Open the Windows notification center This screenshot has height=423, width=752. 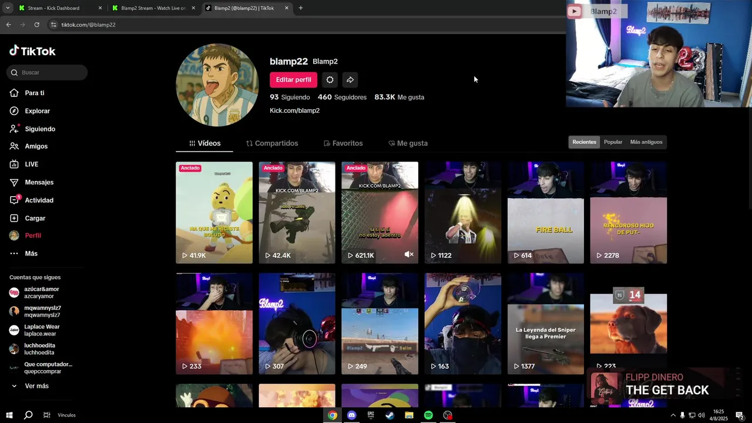coord(740,415)
